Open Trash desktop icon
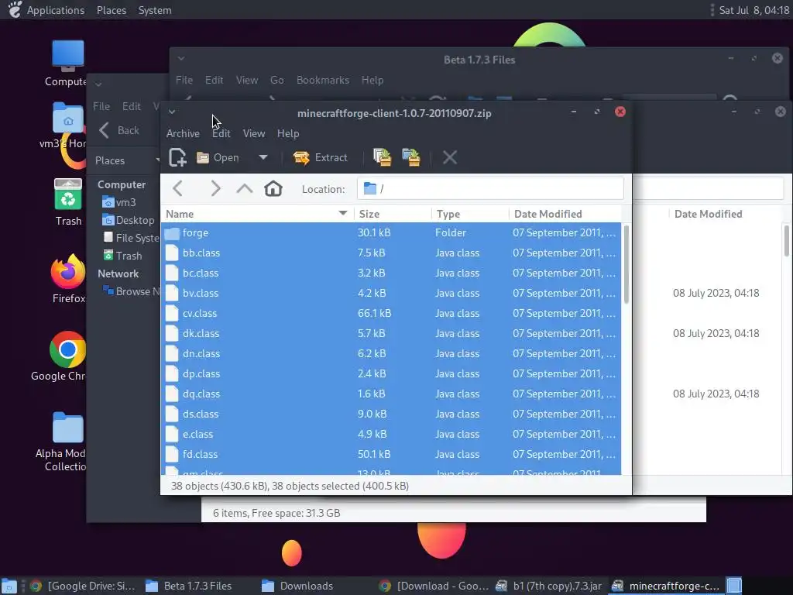Viewport: 793px width, 595px height. pyautogui.click(x=68, y=202)
